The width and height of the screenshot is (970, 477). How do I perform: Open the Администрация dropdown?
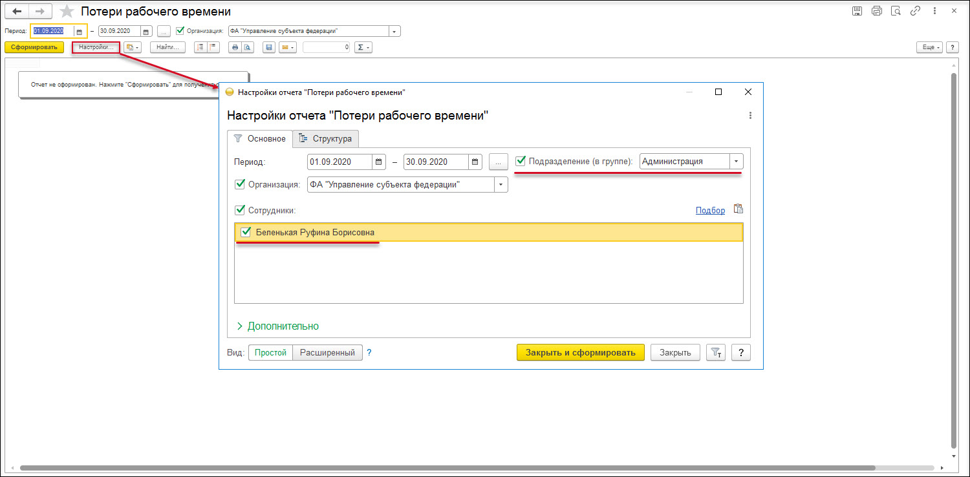737,162
